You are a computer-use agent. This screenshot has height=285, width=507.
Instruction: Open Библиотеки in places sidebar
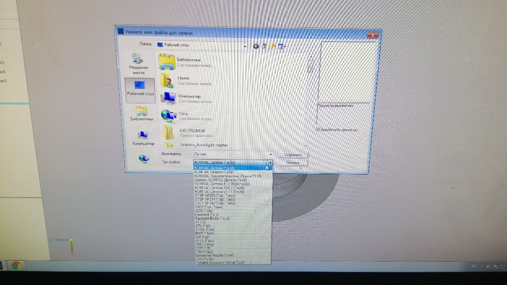tap(142, 114)
